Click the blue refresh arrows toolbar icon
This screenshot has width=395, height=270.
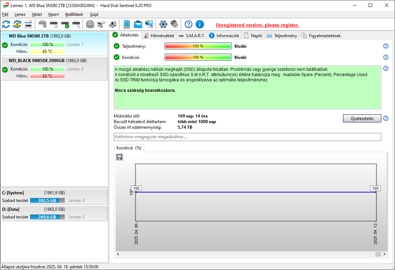click(x=6, y=25)
